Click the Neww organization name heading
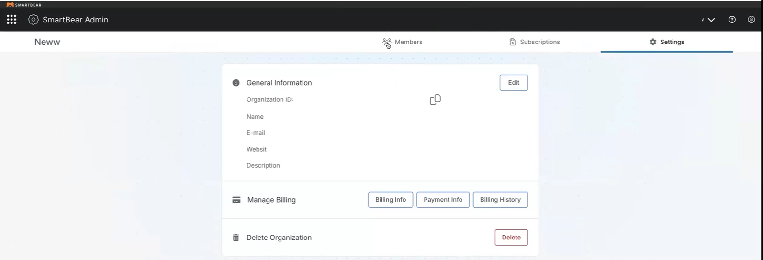763x260 pixels. point(47,42)
